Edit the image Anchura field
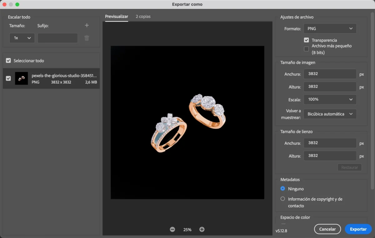The height and width of the screenshot is (238, 375). [330, 74]
